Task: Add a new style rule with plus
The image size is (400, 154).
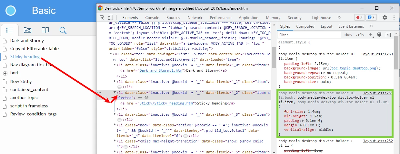Action: (x=371, y=35)
